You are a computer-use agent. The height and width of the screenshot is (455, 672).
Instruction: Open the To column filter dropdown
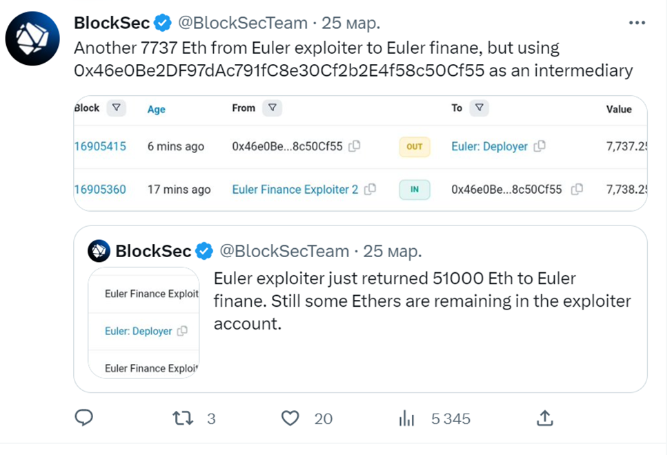pyautogui.click(x=479, y=108)
